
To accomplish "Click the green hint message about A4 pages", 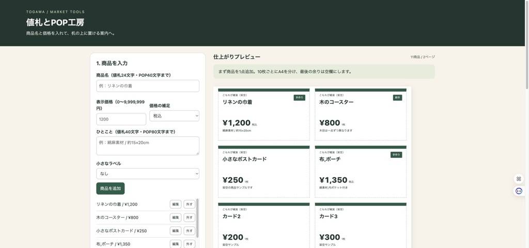I will [324, 72].
